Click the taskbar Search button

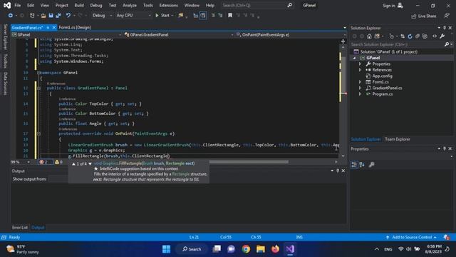192,249
